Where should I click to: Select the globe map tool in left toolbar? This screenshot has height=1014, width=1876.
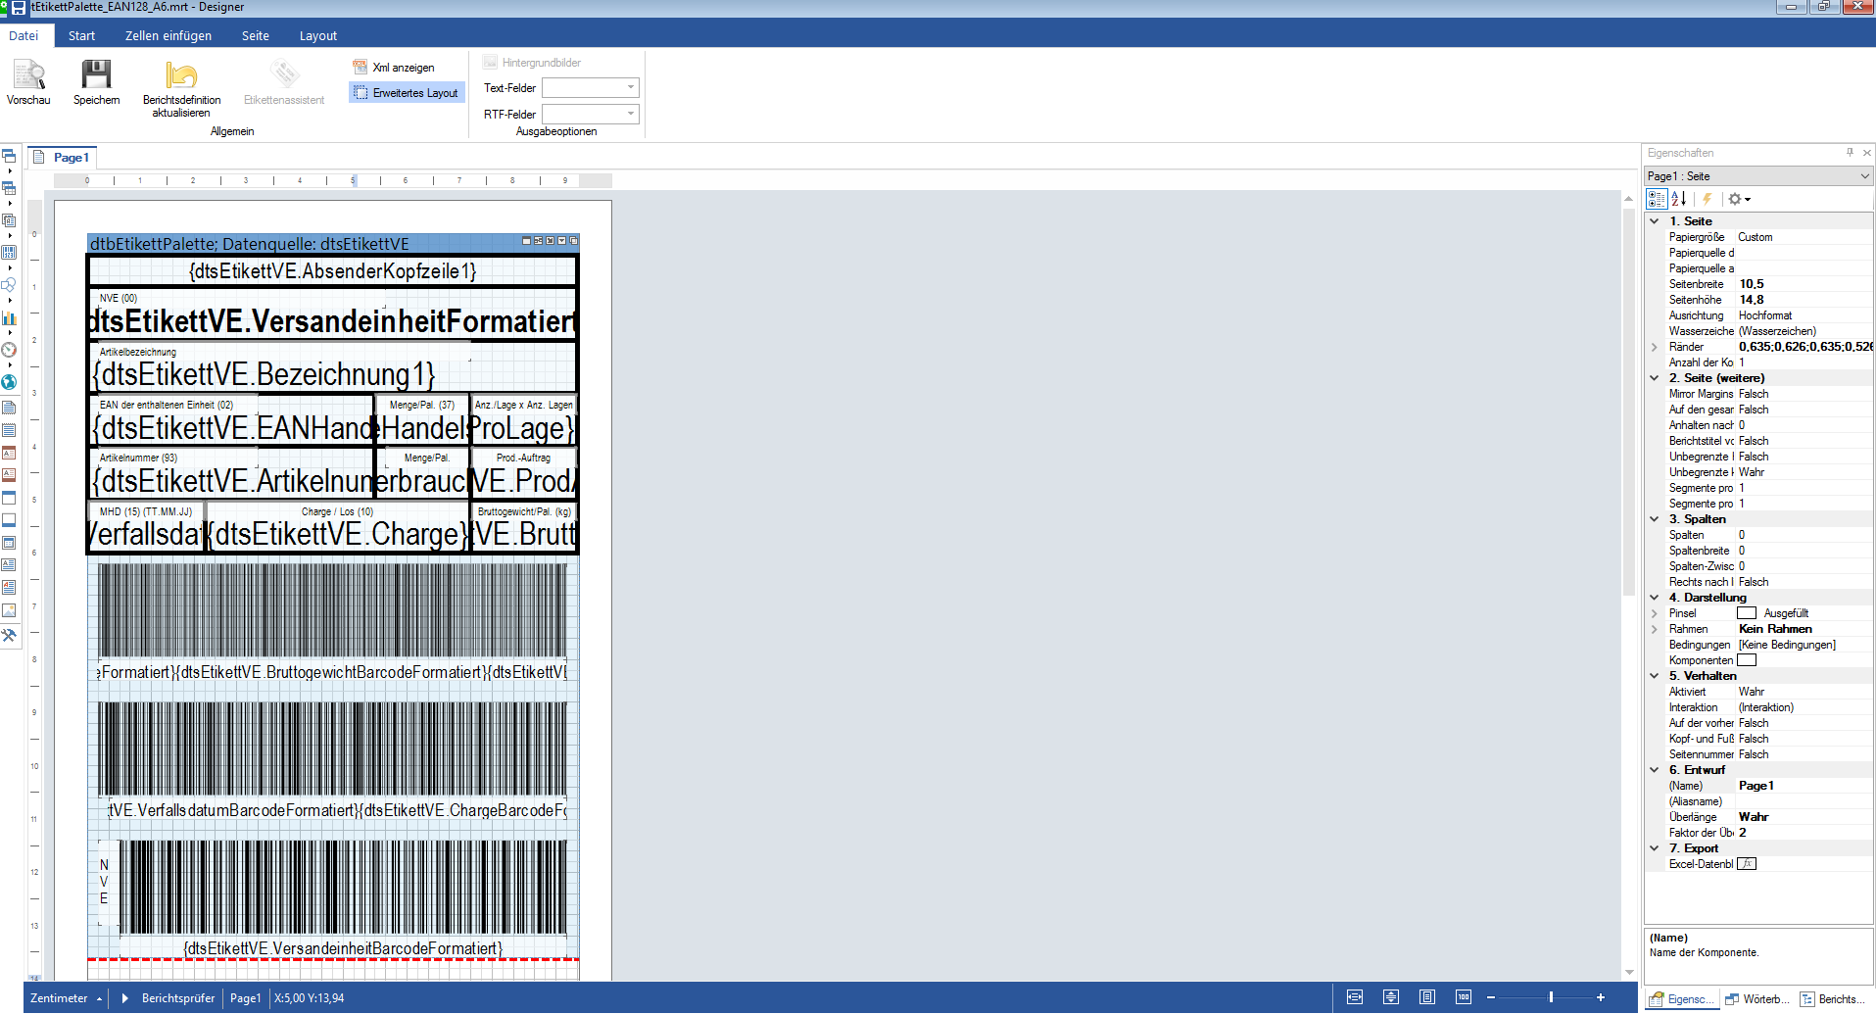pos(9,382)
